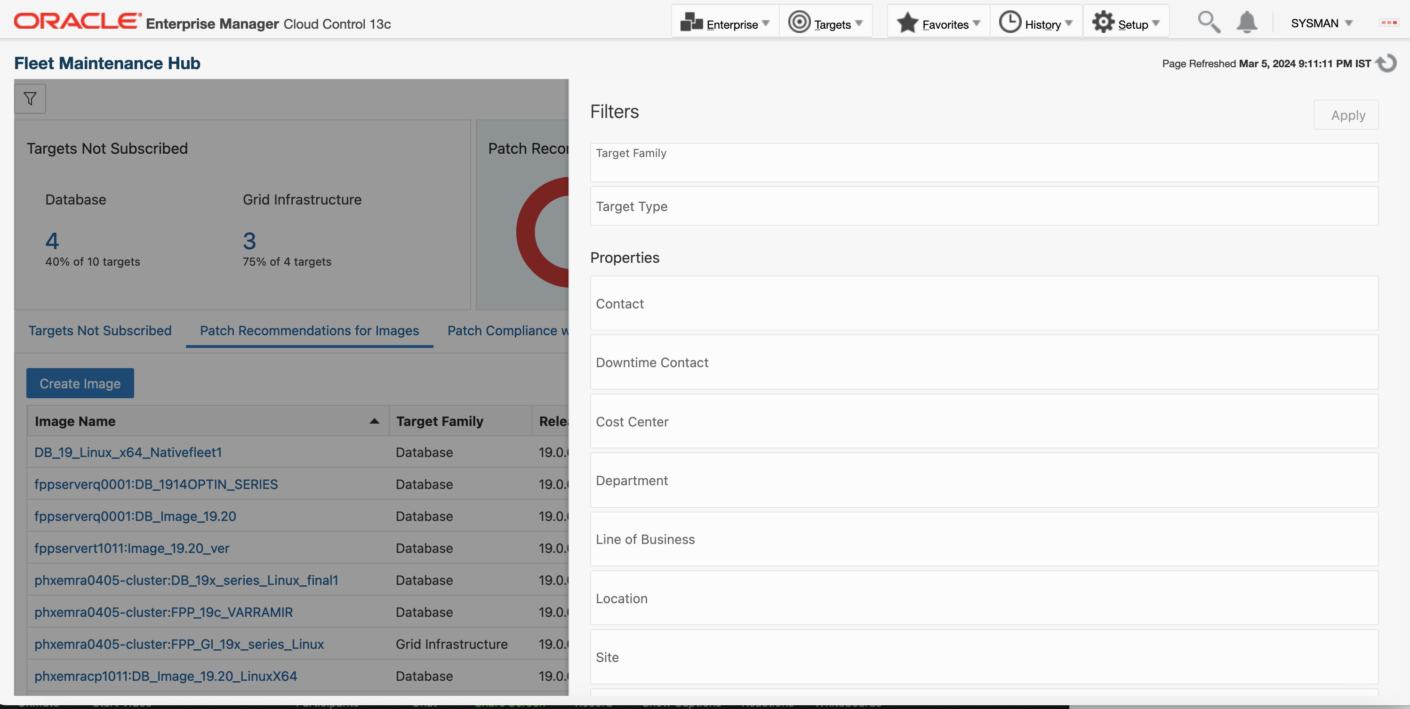Image resolution: width=1410 pixels, height=709 pixels.
Task: Click the search magnifier icon
Action: (1208, 23)
